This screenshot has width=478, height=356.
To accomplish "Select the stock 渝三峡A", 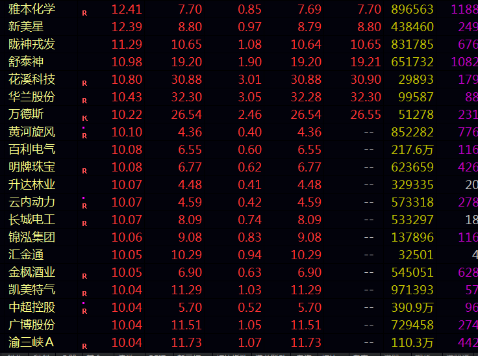I will tap(31, 342).
